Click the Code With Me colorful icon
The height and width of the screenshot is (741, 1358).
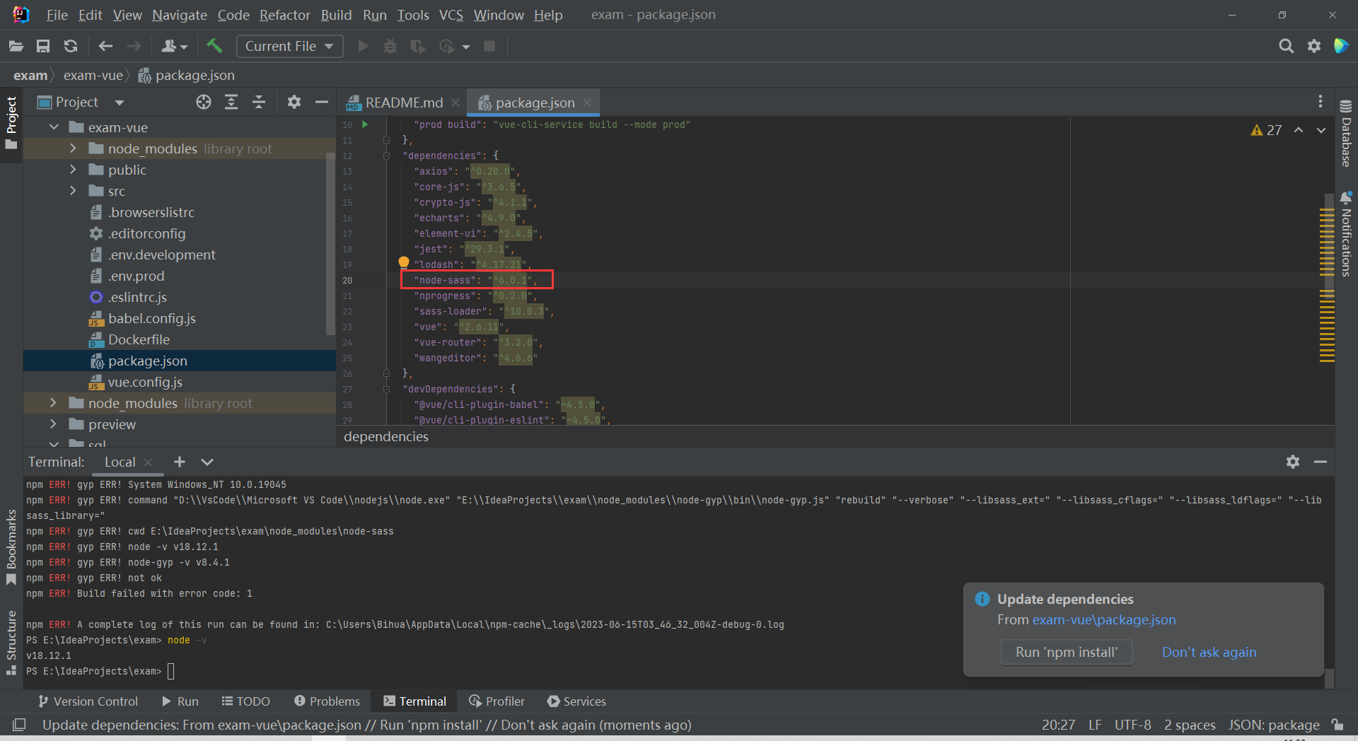click(1341, 46)
